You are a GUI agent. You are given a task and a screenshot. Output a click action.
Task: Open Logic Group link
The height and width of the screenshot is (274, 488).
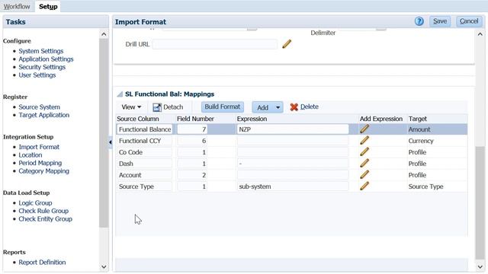pyautogui.click(x=35, y=203)
